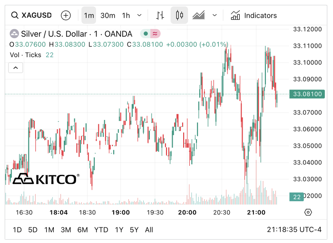Click the 21:00 time axis label

click(x=256, y=213)
